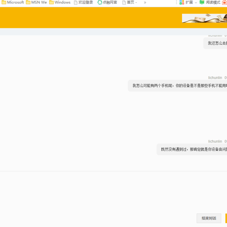Open the 欢迎登录 bookmark
Viewport: 227px width, 227px height.
[83, 2]
